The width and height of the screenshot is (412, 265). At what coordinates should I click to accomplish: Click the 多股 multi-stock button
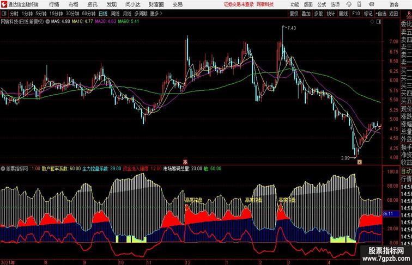click(x=318, y=14)
